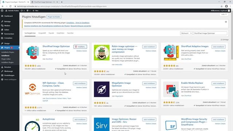Open WP-Optimize logo thumbnail

(x=32, y=89)
